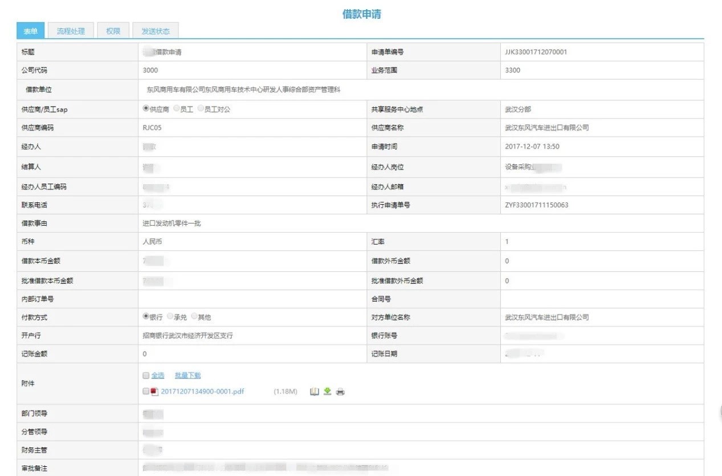Select the 员工对公 radio option
The height and width of the screenshot is (476, 722).
(201, 108)
